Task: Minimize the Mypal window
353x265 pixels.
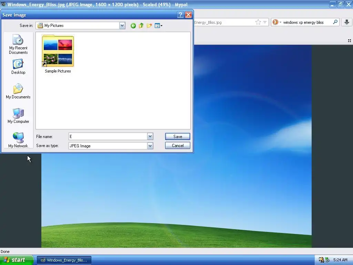Action: pos(332,4)
